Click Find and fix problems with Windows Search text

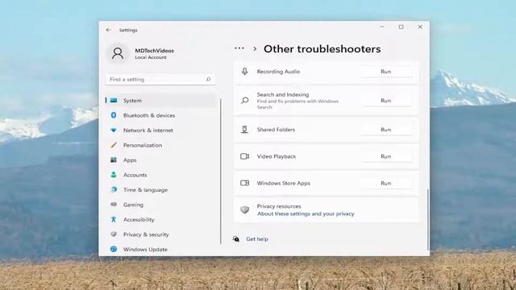point(298,104)
